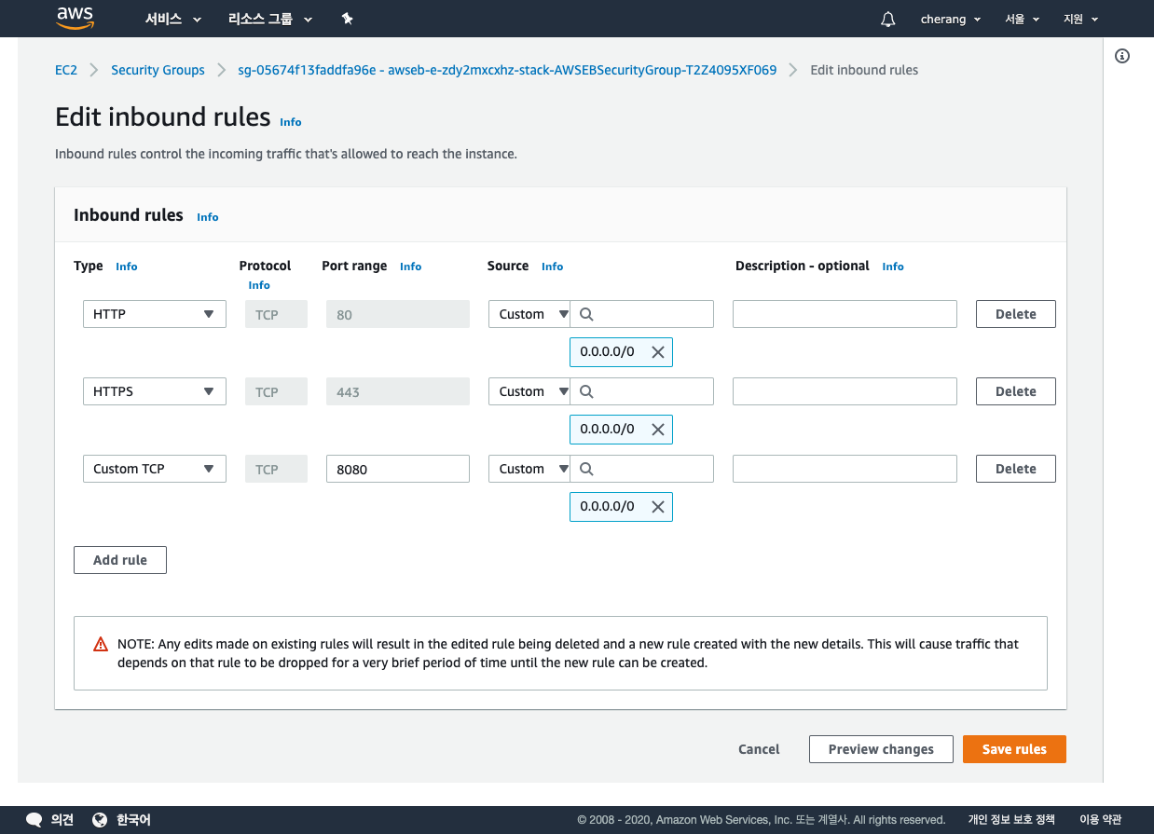
Task: Go to Security Groups breadcrumb link
Action: [158, 70]
